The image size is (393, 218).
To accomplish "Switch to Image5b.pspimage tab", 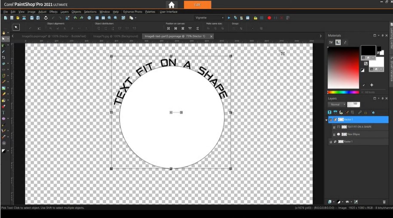I will coord(54,36).
